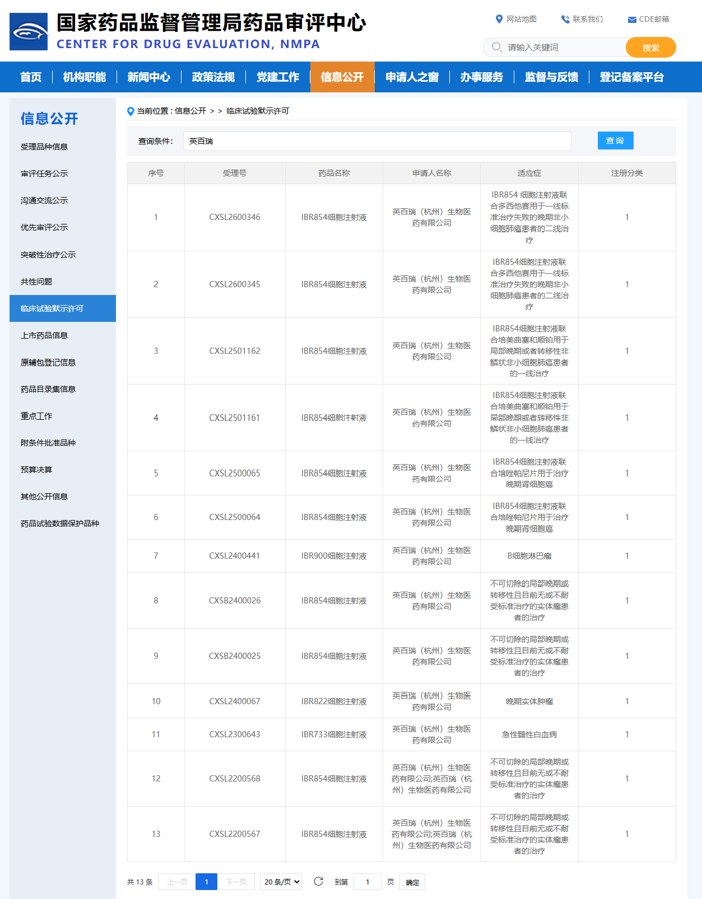Click the 急性髓性白血病 indication cell

click(529, 734)
